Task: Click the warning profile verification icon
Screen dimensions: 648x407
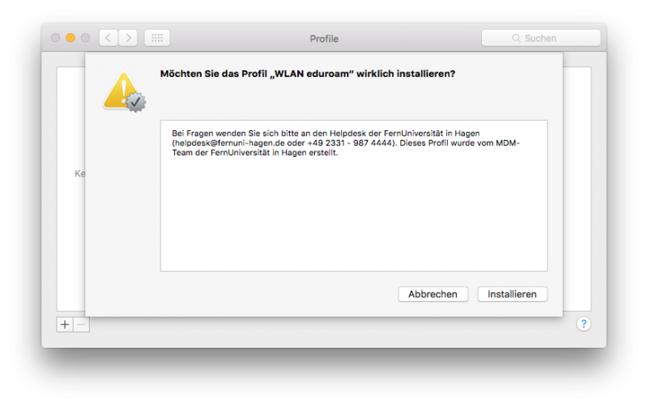Action: point(124,91)
